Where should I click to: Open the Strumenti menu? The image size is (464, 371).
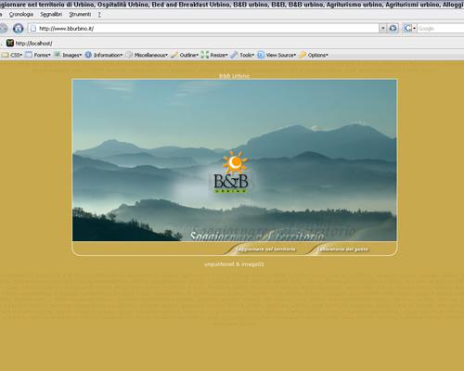80,15
